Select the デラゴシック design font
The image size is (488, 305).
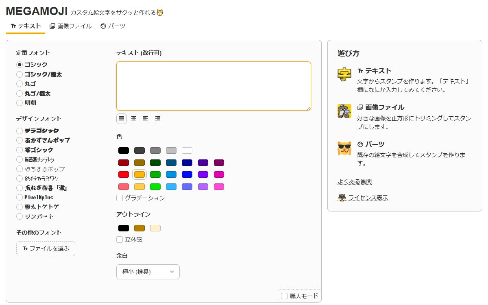point(20,131)
